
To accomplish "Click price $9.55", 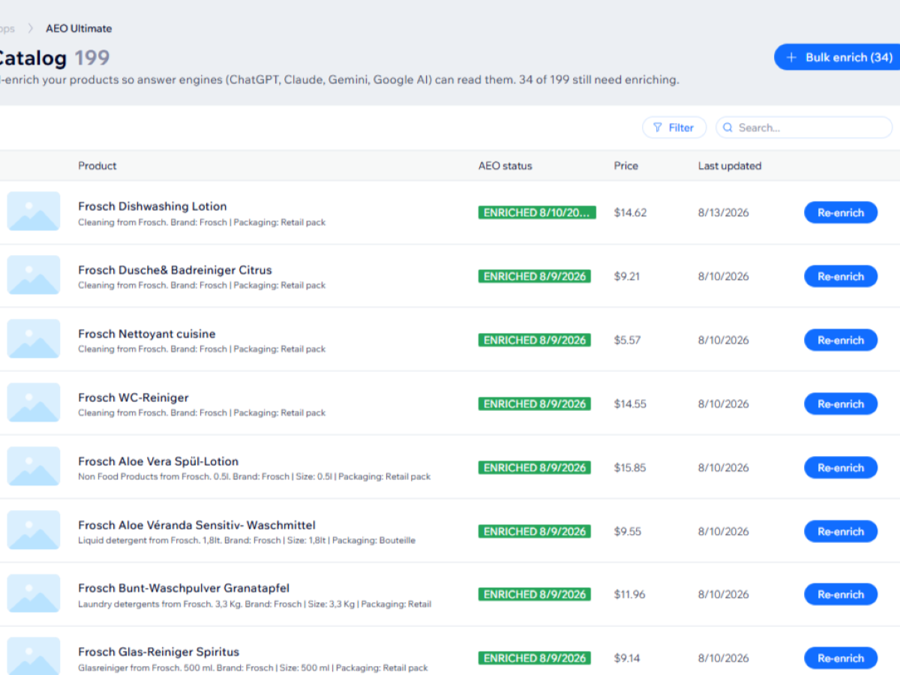I will click(628, 531).
